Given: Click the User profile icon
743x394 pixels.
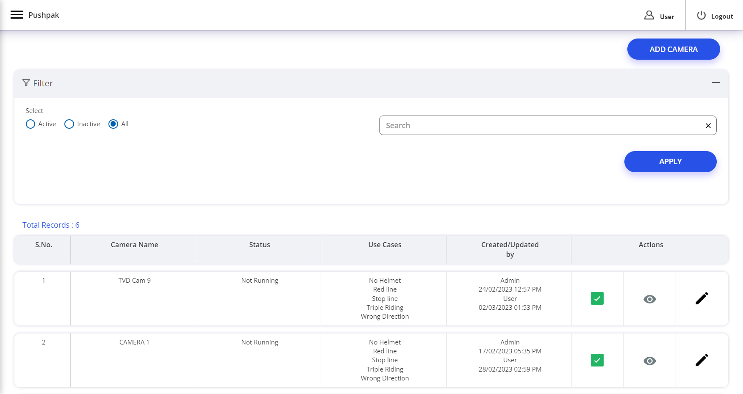Looking at the screenshot, I should (649, 16).
